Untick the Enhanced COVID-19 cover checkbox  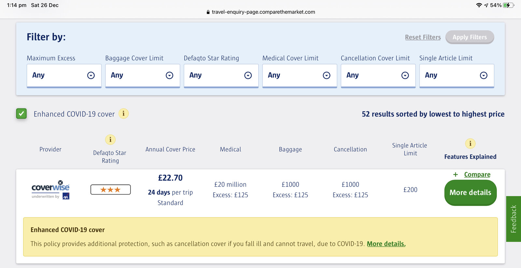[x=21, y=114]
